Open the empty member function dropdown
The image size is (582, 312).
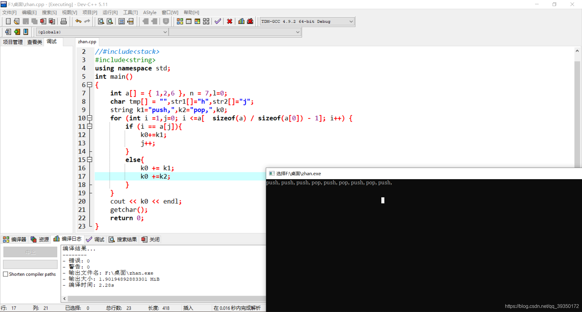click(x=235, y=32)
